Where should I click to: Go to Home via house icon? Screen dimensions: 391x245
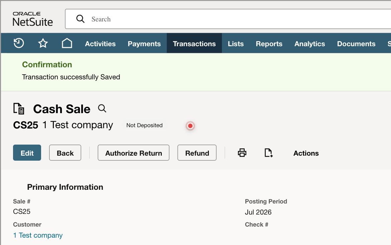click(x=67, y=43)
